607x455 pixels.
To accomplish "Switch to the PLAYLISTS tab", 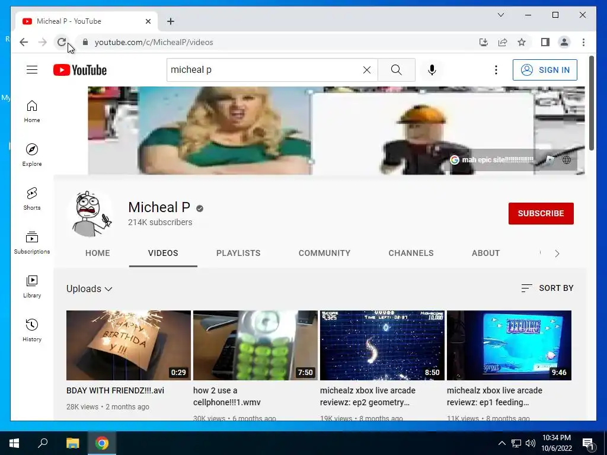I will pyautogui.click(x=238, y=253).
